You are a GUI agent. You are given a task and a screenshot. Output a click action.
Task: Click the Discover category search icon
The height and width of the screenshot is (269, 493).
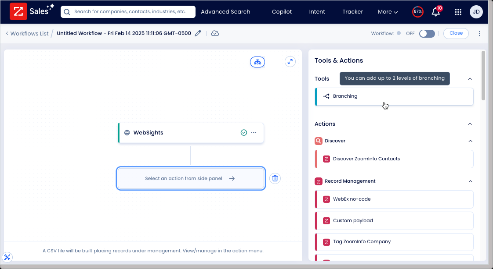[x=319, y=141]
